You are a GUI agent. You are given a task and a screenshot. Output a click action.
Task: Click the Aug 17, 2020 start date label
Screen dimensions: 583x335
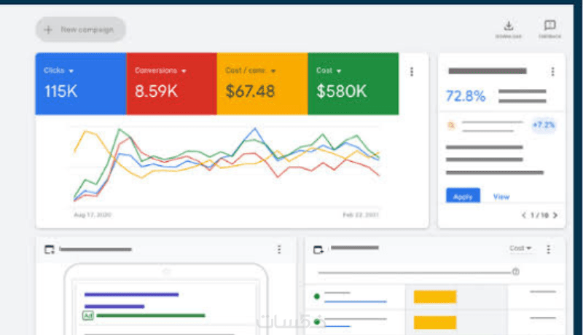pyautogui.click(x=93, y=215)
